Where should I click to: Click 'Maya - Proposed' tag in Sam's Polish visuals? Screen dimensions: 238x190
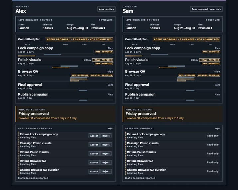pos(210,60)
